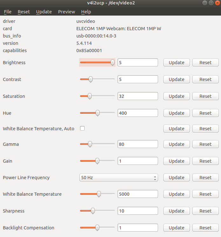
Task: Toggle White Balance Temperature, Auto checkbox
Action: (x=82, y=128)
